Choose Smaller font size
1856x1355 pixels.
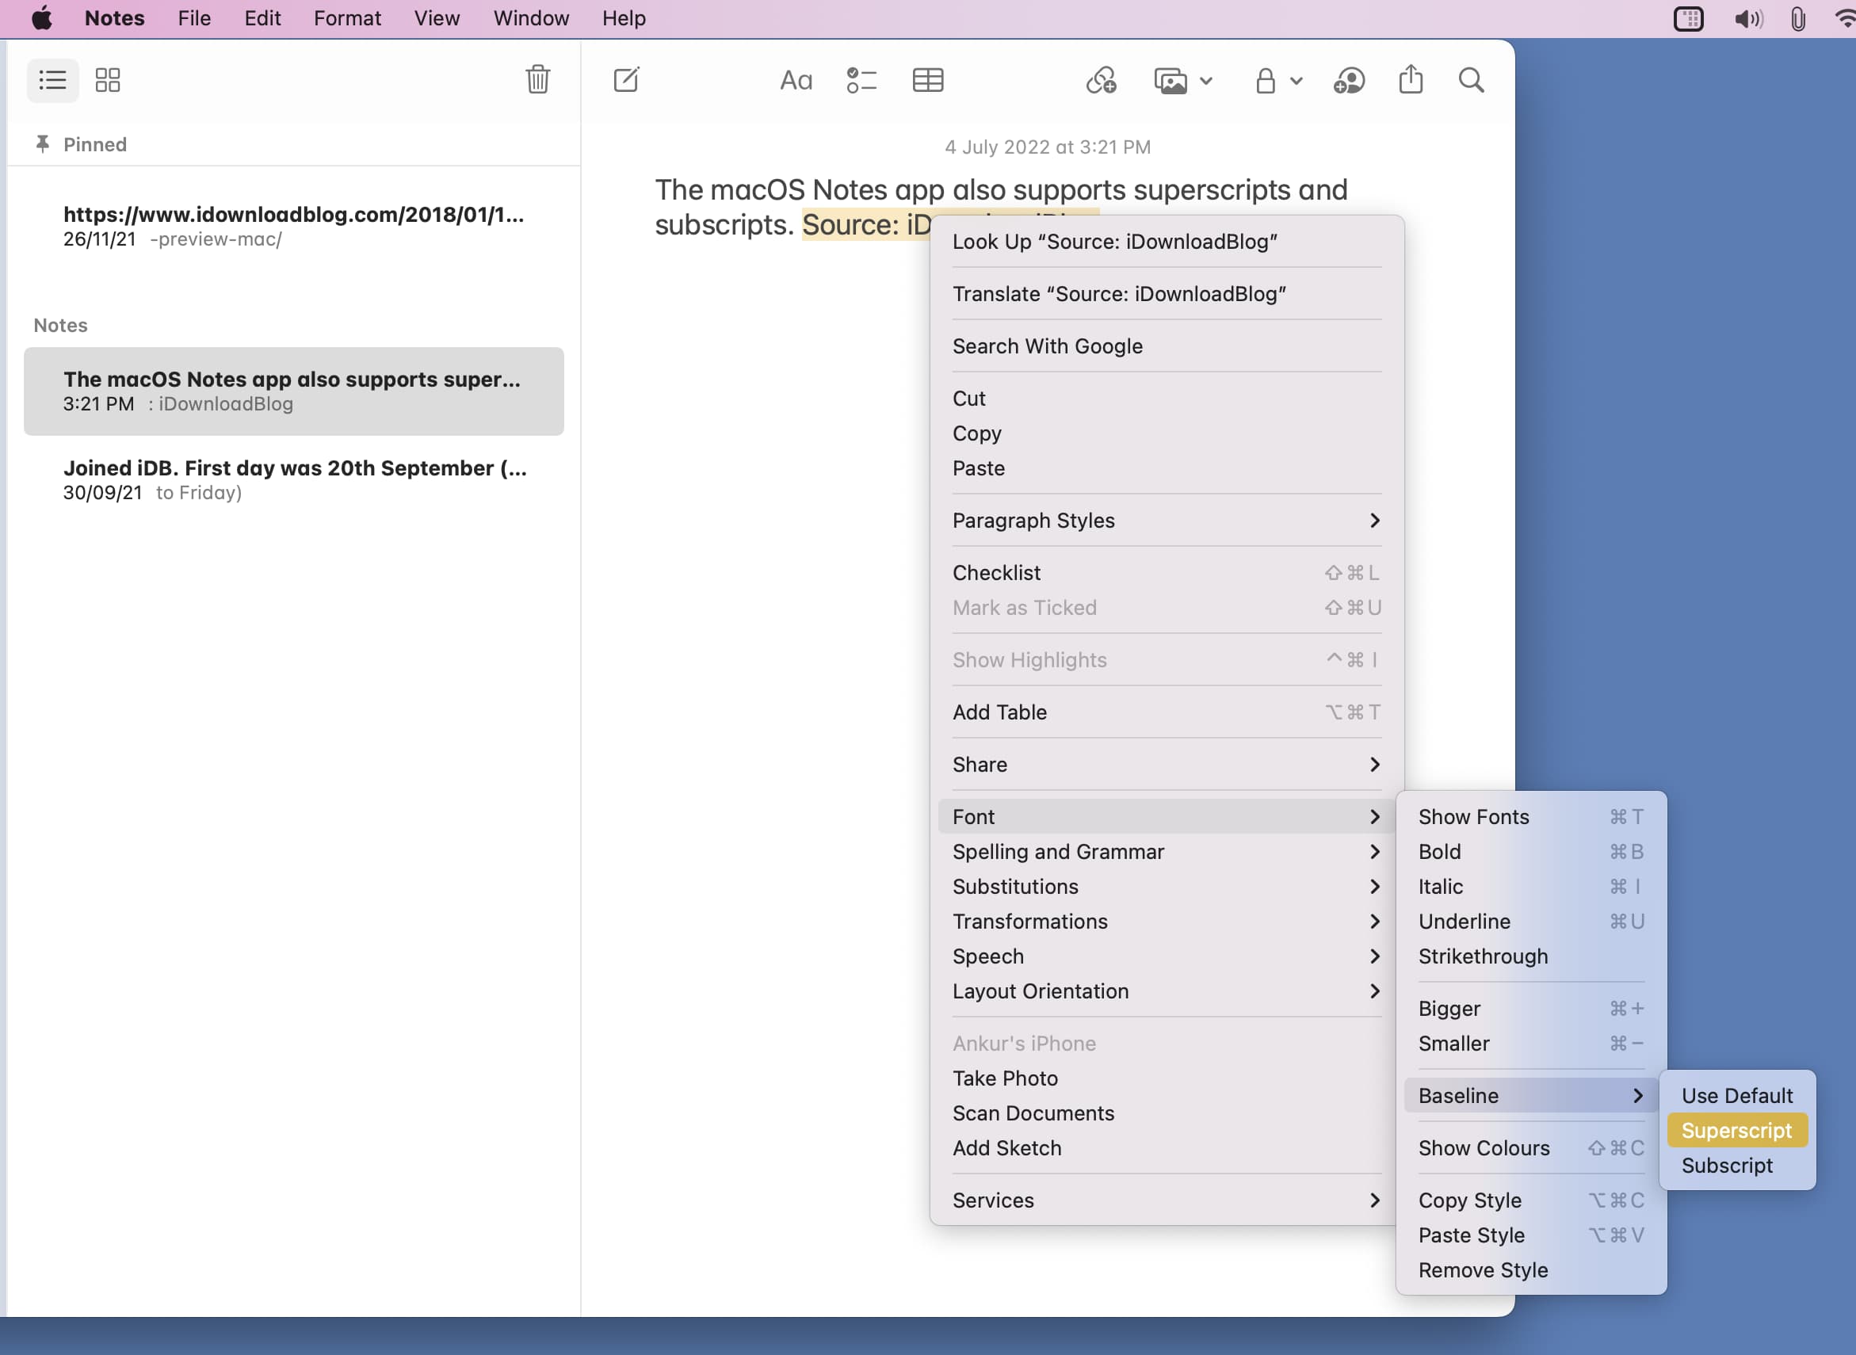click(1530, 1044)
